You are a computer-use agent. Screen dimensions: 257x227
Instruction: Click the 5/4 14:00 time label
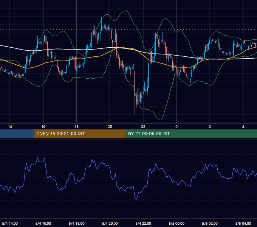tap(10, 224)
